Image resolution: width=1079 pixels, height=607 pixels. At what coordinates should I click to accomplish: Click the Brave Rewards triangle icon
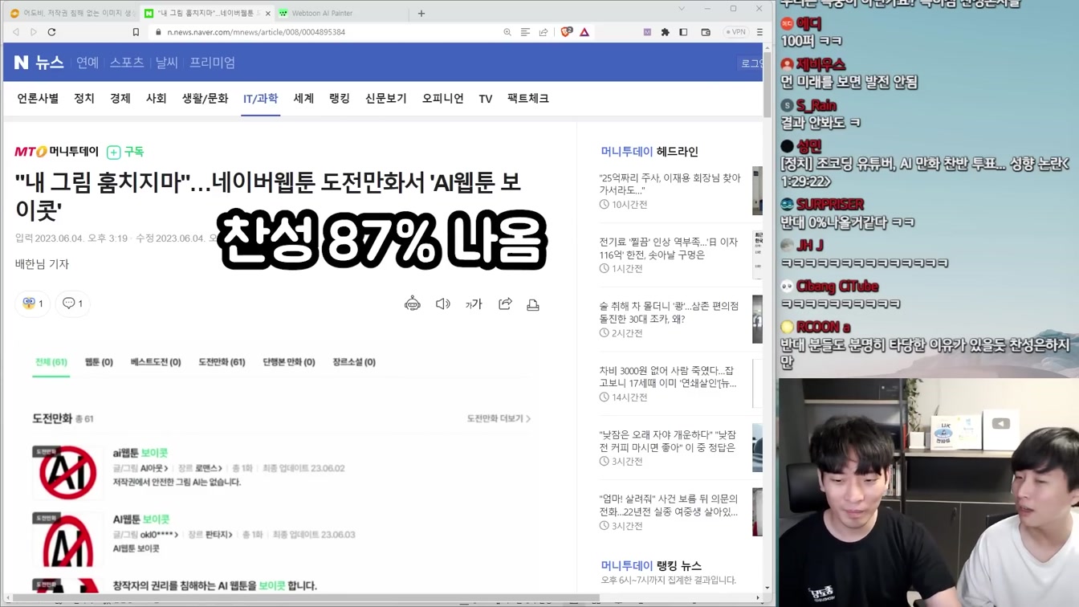tap(584, 32)
